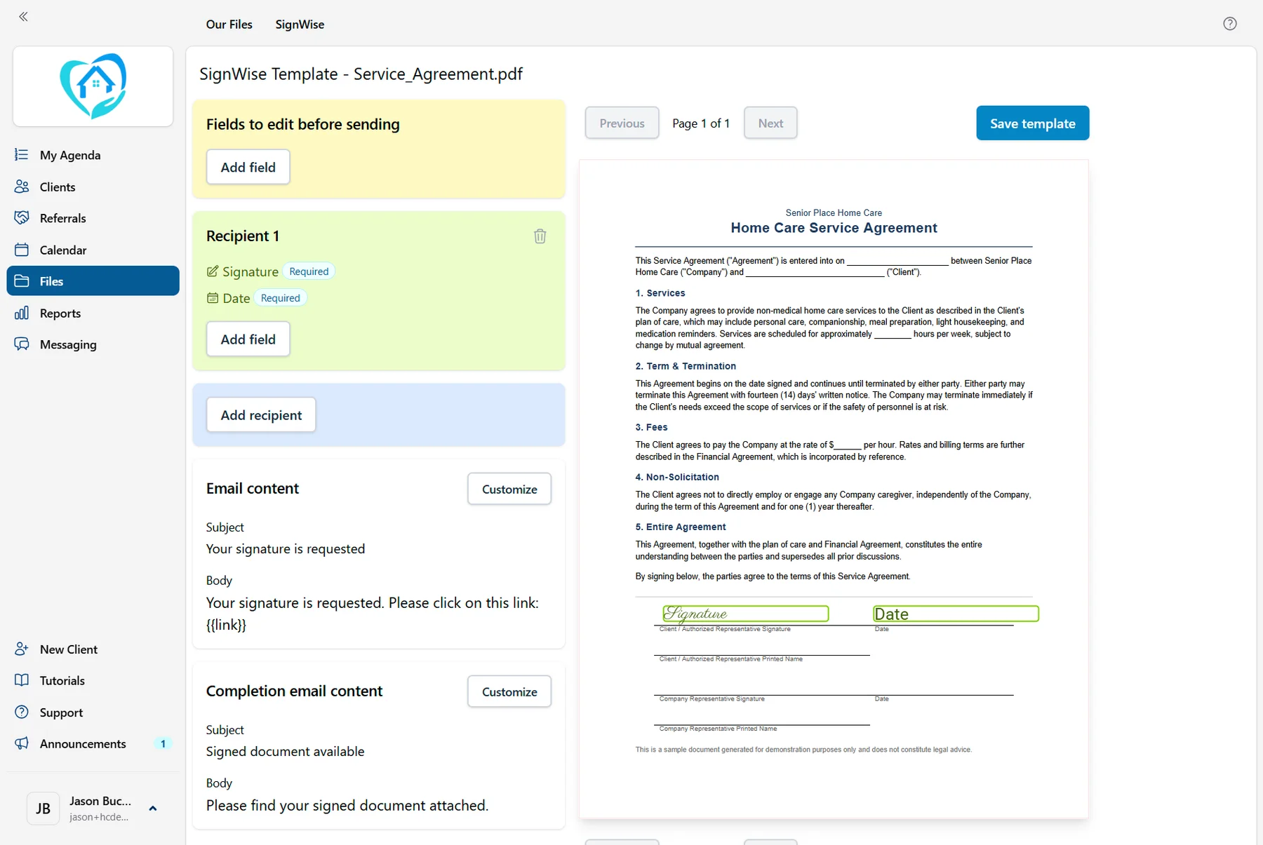Screen dimensions: 1263x845
Task: Add a field under Recipient 1
Action: tap(248, 339)
